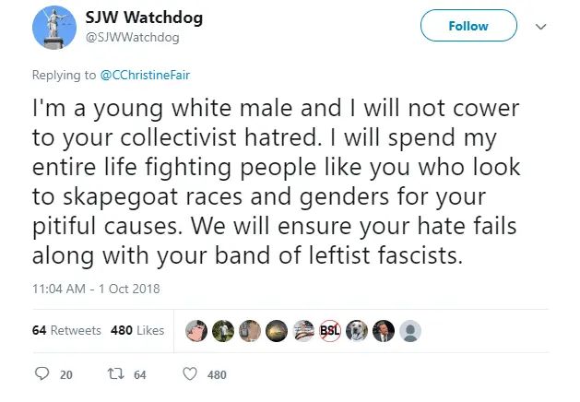
Task: Follow SJW Watchdog
Action: (468, 27)
